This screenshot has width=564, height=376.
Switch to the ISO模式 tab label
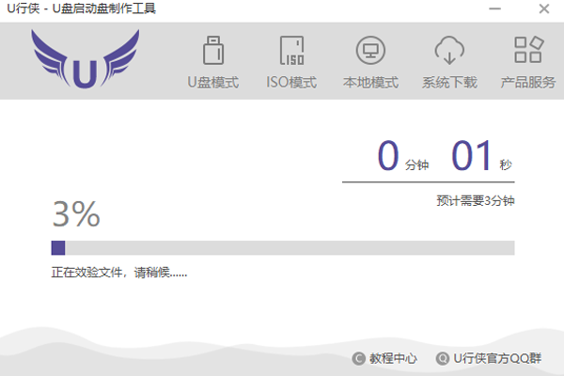click(291, 83)
